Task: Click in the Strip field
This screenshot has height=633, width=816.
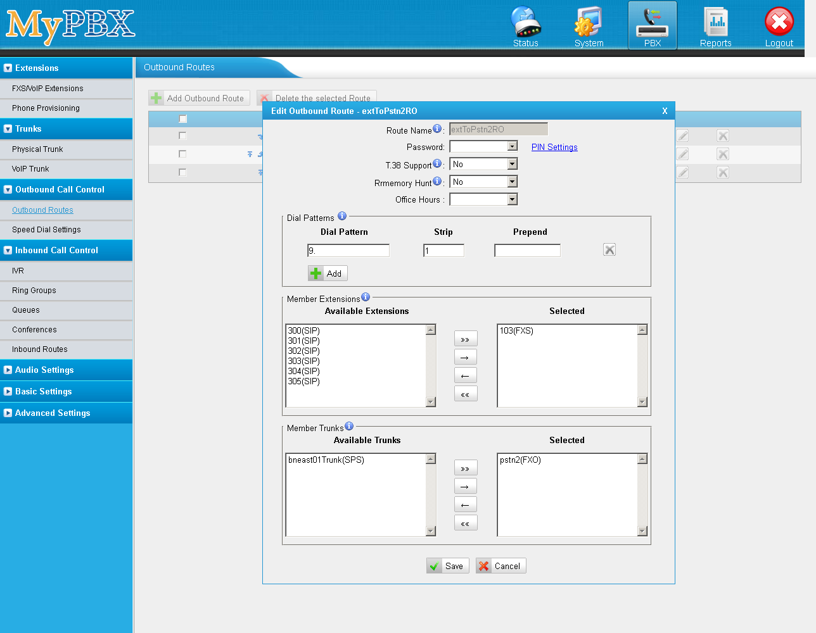Action: pyautogui.click(x=443, y=251)
